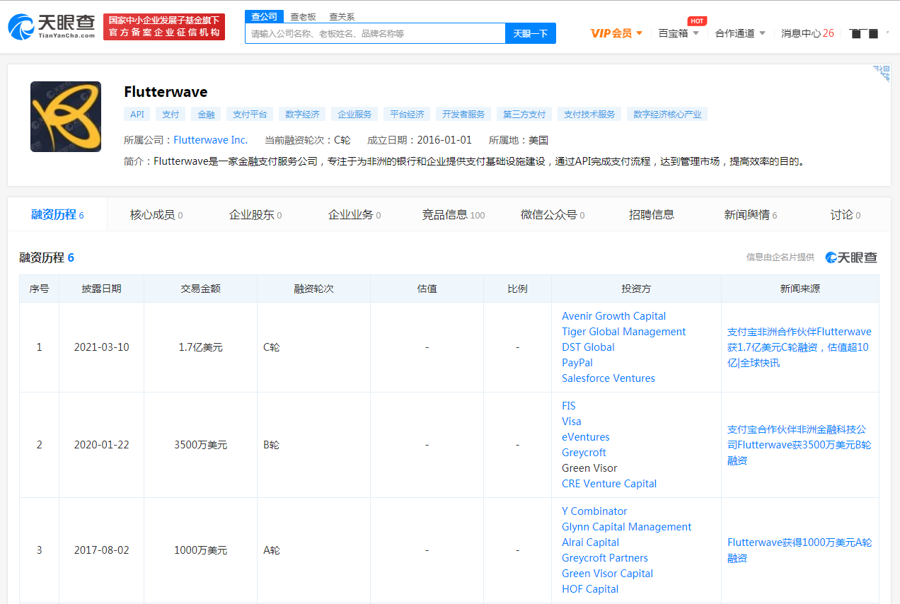Image resolution: width=900 pixels, height=604 pixels.
Task: Open the Flutterwave Inc. company link
Action: pos(211,140)
